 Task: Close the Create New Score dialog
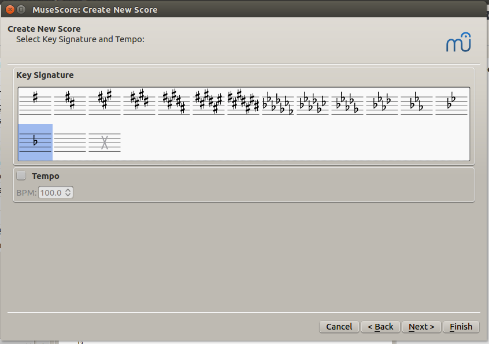coord(10,10)
